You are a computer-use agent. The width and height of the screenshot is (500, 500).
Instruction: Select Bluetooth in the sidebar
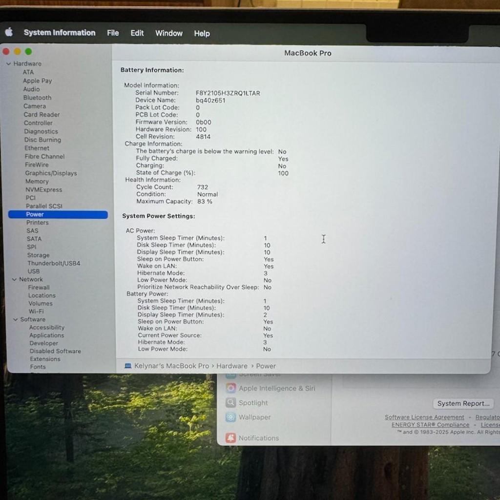click(37, 98)
